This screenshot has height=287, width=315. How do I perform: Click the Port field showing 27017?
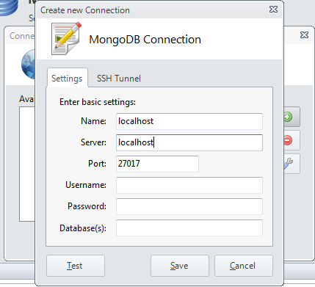coord(157,164)
